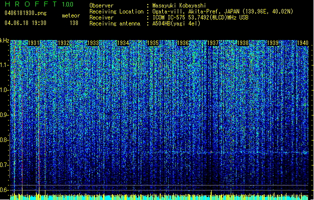The height and width of the screenshot is (200, 314).
Task: Click the date stamp 04.06.18 19:30
Action: click(25, 23)
